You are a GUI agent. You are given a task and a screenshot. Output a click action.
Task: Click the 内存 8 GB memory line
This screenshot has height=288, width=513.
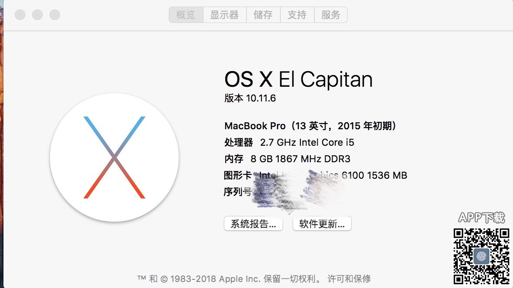pyautogui.click(x=287, y=159)
